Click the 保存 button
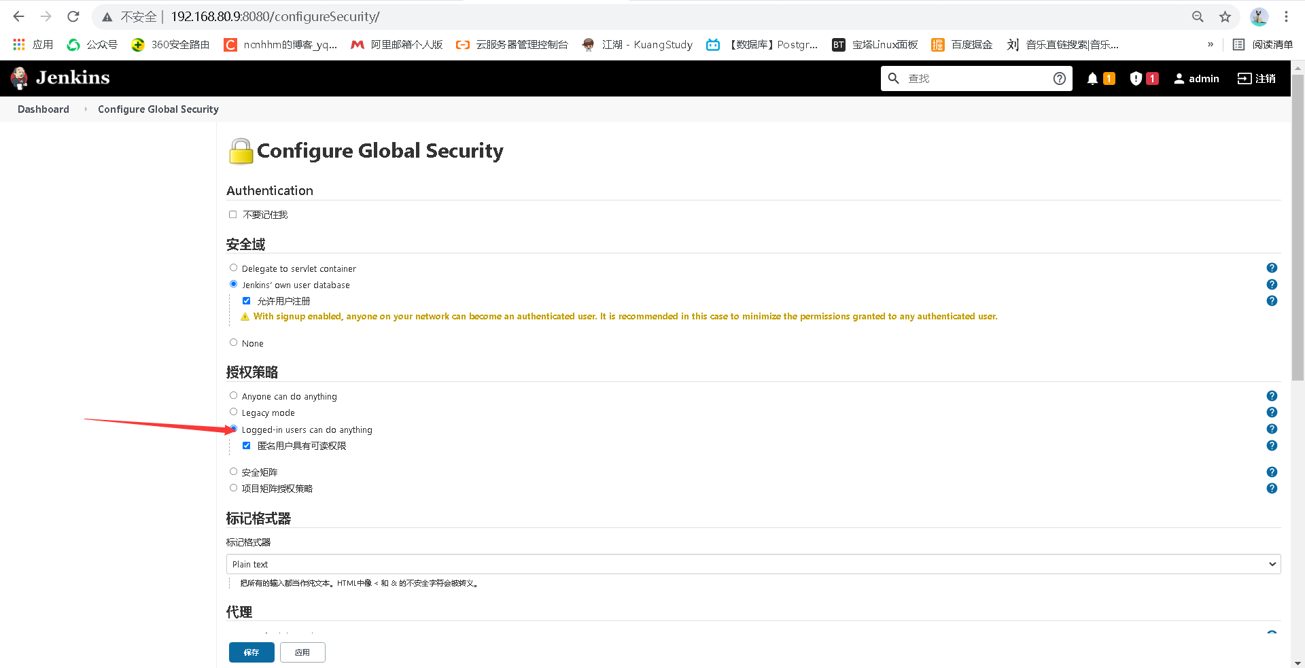Image resolution: width=1305 pixels, height=668 pixels. tap(251, 652)
